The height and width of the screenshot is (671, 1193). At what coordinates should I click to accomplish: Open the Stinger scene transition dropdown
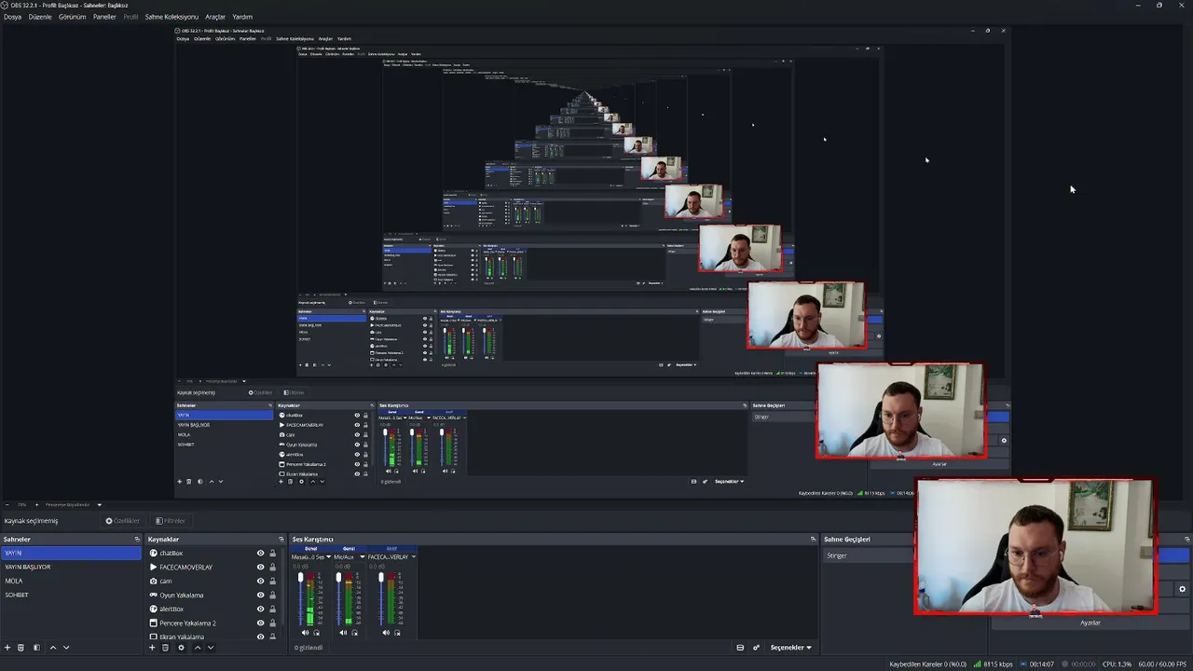869,555
